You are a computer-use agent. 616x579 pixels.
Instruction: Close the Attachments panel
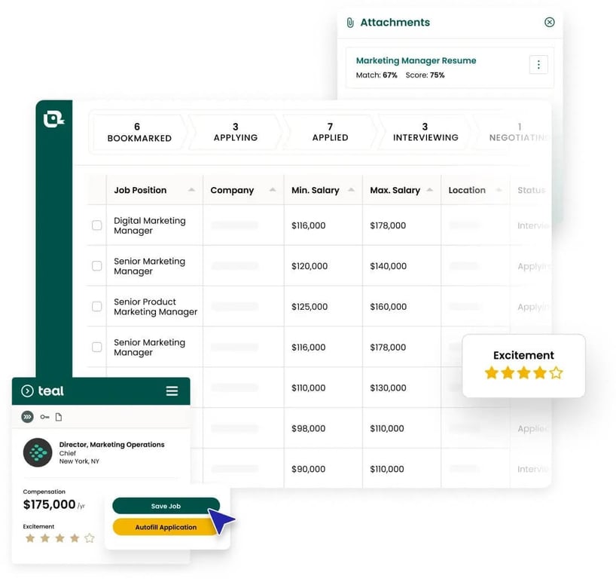[x=550, y=22]
